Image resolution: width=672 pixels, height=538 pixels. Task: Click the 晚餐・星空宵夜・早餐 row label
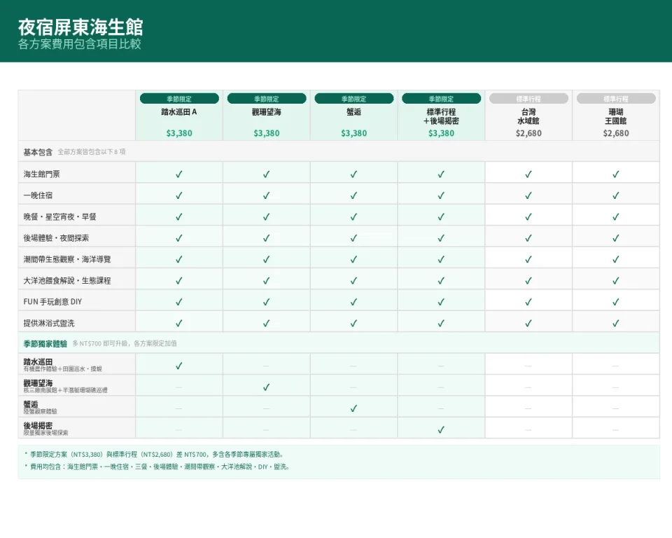(x=59, y=216)
